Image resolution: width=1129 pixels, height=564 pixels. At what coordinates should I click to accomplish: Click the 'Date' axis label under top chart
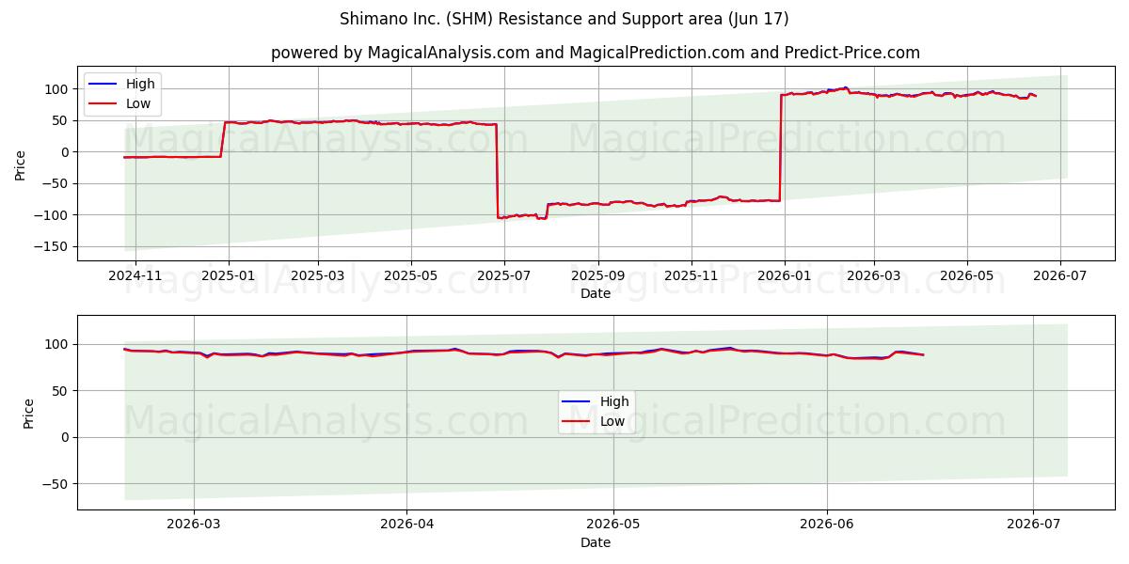tap(596, 293)
